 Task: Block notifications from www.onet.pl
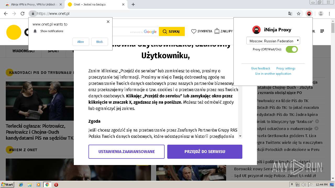coord(99,42)
